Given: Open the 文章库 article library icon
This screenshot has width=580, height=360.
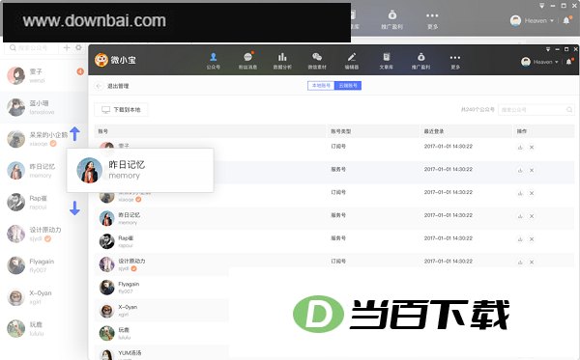Looking at the screenshot, I should point(386,61).
